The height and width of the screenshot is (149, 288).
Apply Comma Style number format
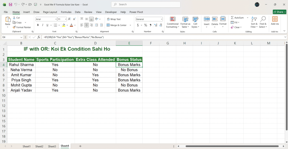tap(150, 25)
